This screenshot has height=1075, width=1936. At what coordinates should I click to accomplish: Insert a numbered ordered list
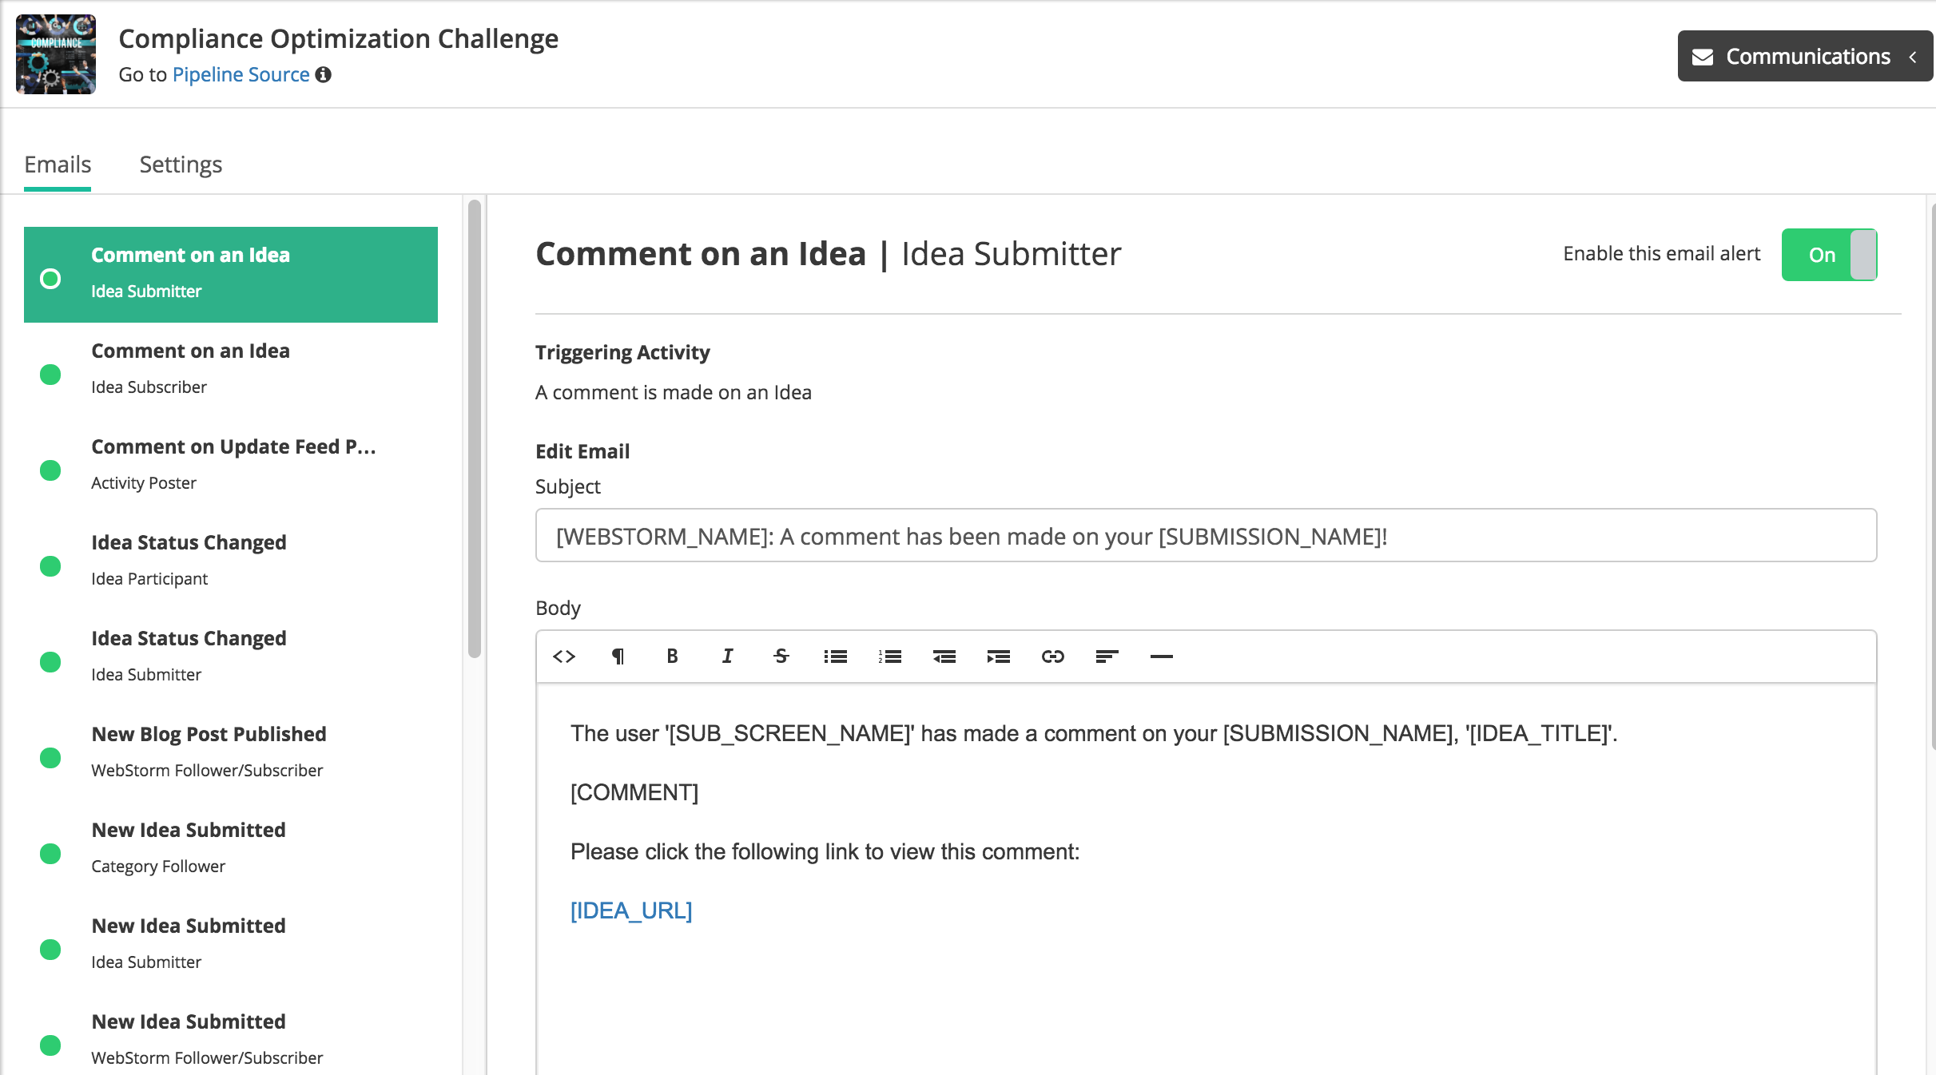click(890, 656)
